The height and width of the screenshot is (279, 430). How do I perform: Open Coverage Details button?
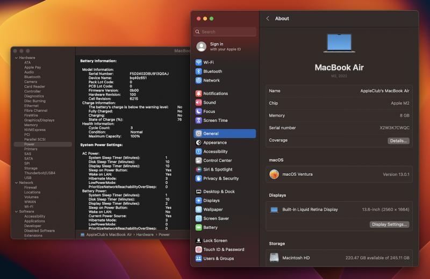click(398, 141)
